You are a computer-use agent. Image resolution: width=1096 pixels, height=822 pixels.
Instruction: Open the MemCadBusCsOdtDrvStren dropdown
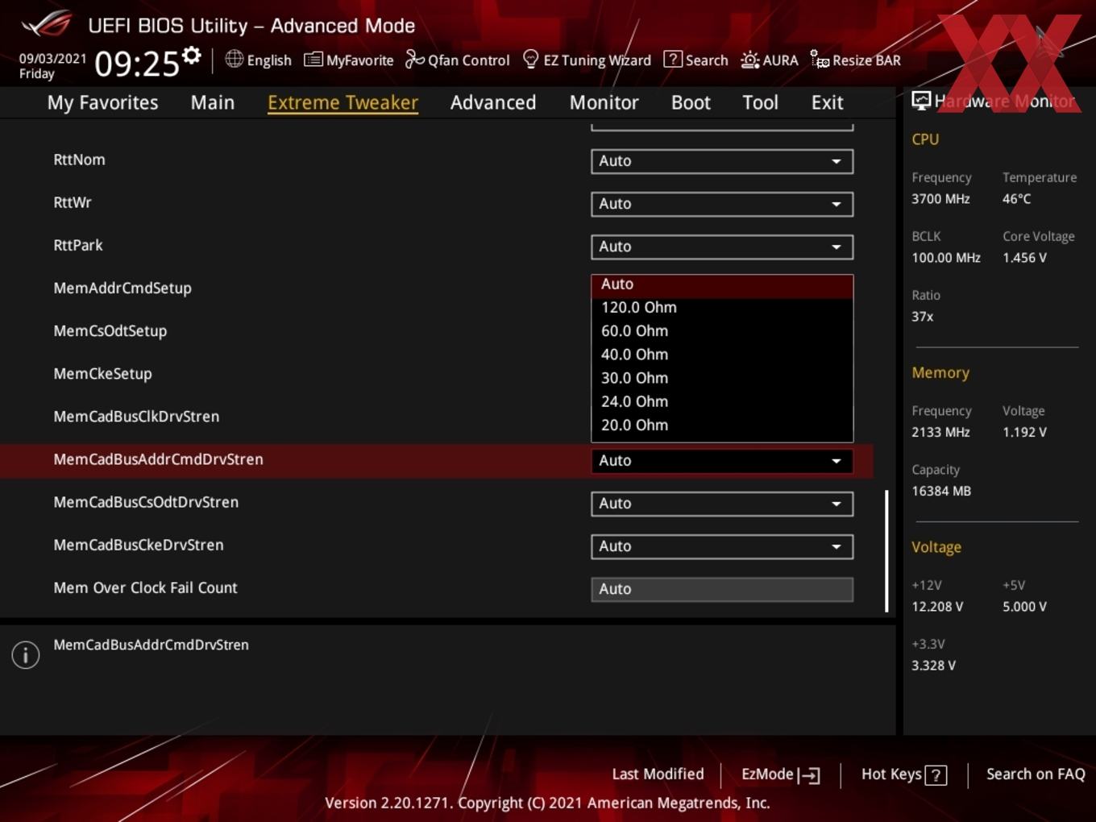[x=722, y=504]
